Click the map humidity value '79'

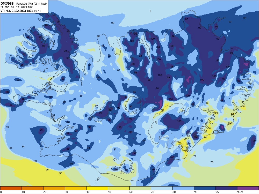click(x=195, y=156)
